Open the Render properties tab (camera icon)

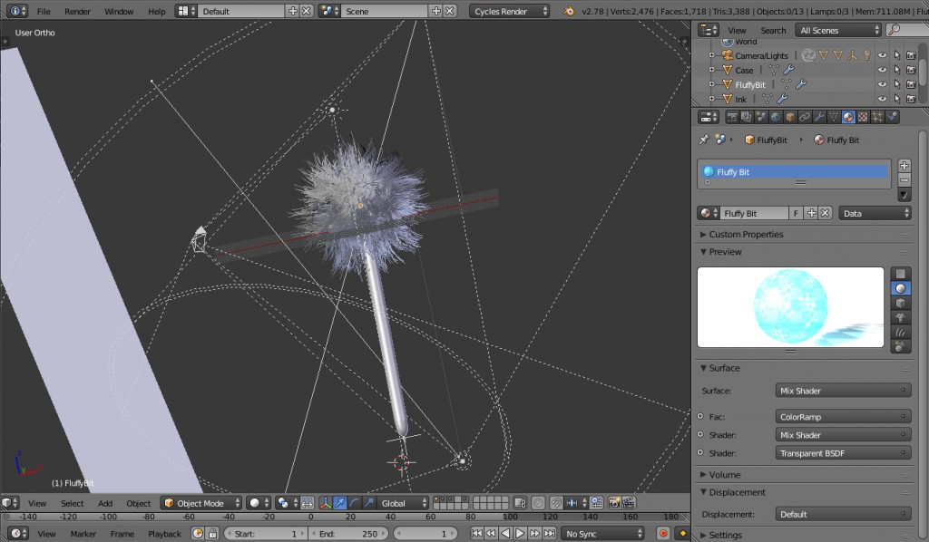[732, 116]
